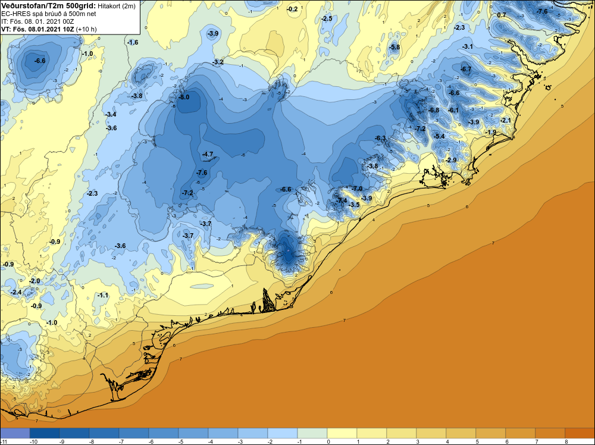This screenshot has height=445, width=595.
Task: Click the -3.2 temperature value
Action: point(218,62)
